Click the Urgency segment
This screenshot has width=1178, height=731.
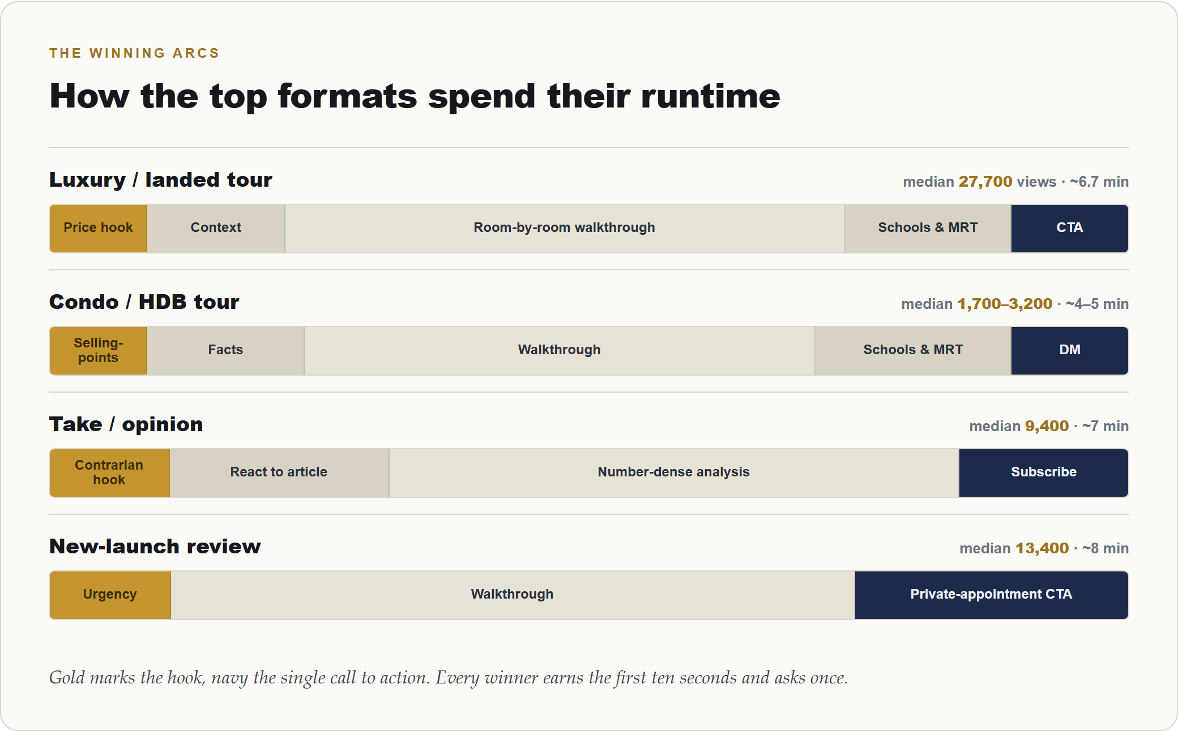pos(110,595)
